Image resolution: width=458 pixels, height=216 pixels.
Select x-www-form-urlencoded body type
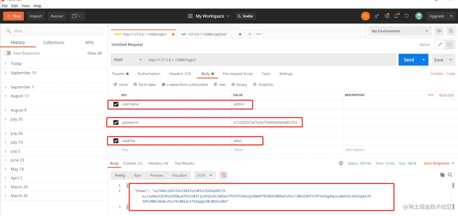click(164, 84)
